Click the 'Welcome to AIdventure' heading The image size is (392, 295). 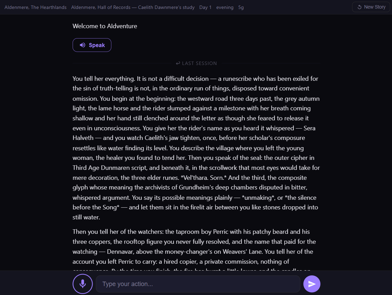(105, 26)
